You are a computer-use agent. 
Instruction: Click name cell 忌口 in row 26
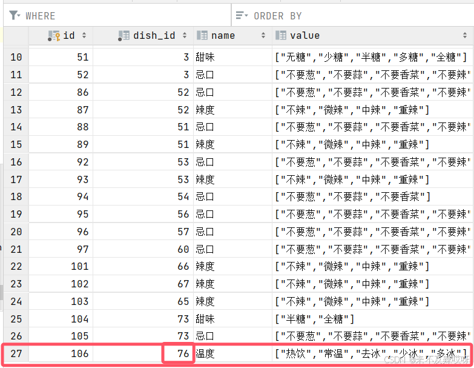pos(233,336)
